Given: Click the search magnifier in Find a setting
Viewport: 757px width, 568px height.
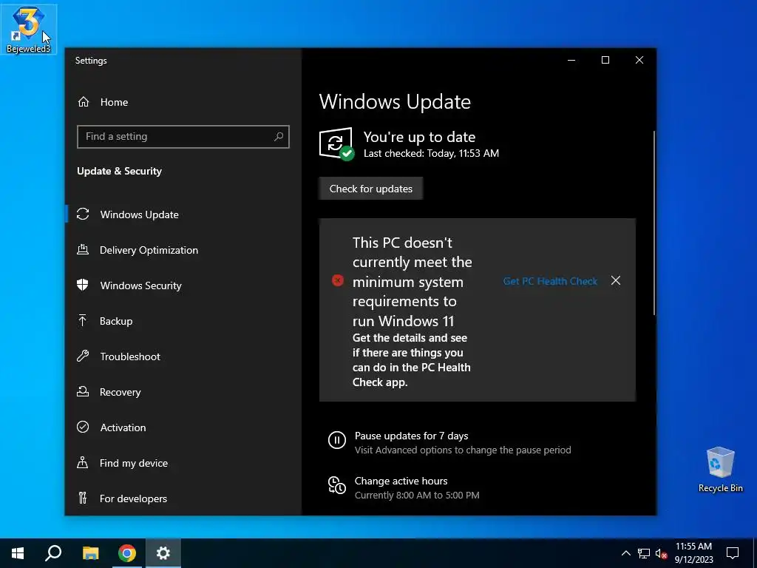Looking at the screenshot, I should tap(279, 137).
